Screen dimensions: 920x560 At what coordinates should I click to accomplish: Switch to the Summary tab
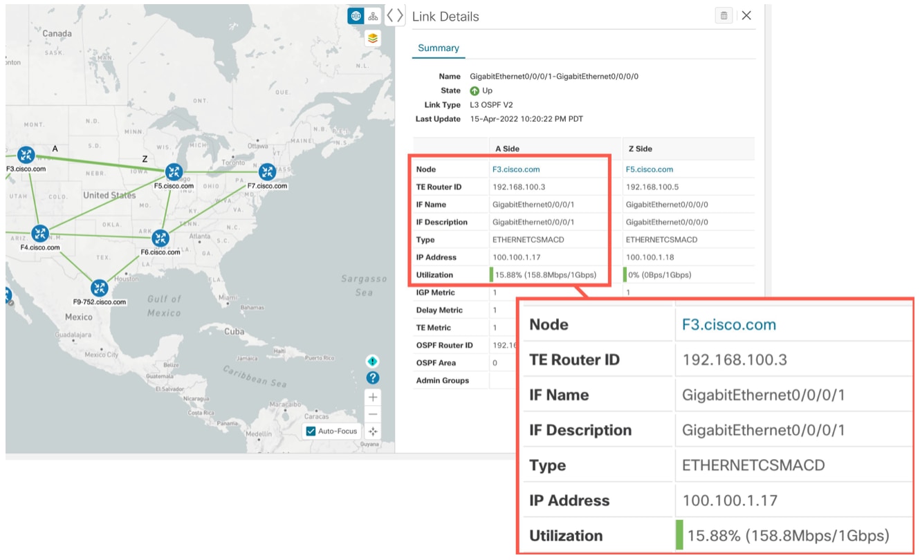(x=438, y=48)
